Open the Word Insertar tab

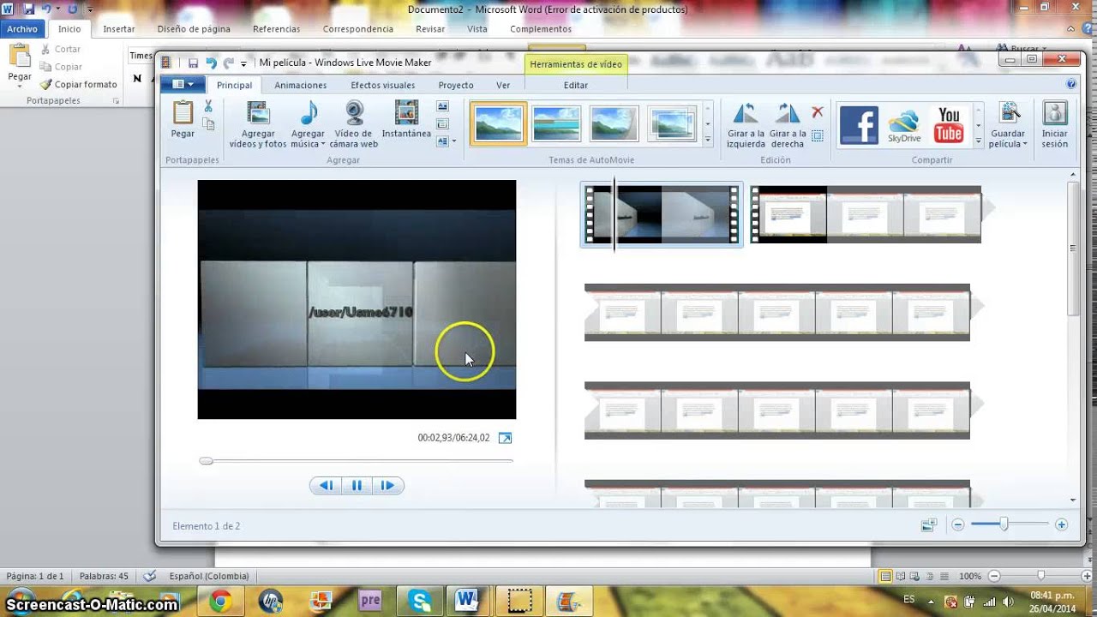click(x=118, y=29)
